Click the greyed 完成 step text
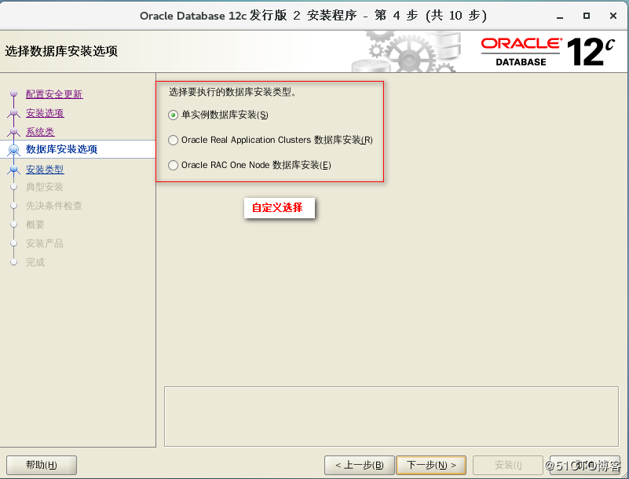The image size is (629, 479). click(35, 262)
